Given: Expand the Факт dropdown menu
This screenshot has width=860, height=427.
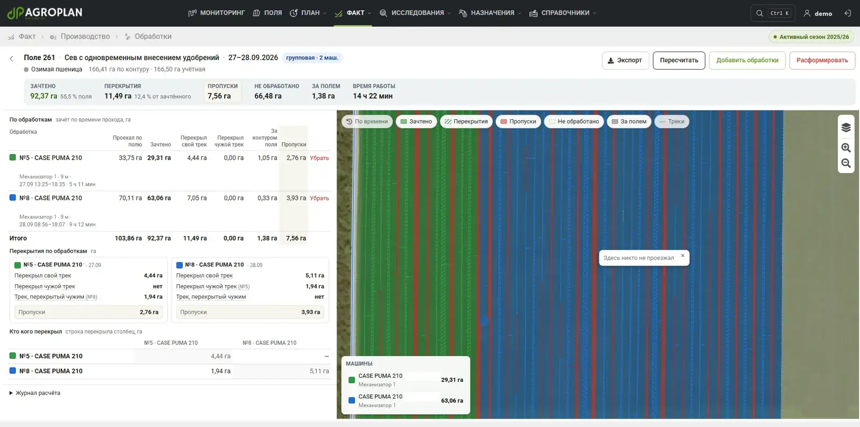Looking at the screenshot, I should pos(353,13).
